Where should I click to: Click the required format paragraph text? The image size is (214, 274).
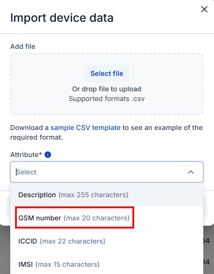(106, 132)
